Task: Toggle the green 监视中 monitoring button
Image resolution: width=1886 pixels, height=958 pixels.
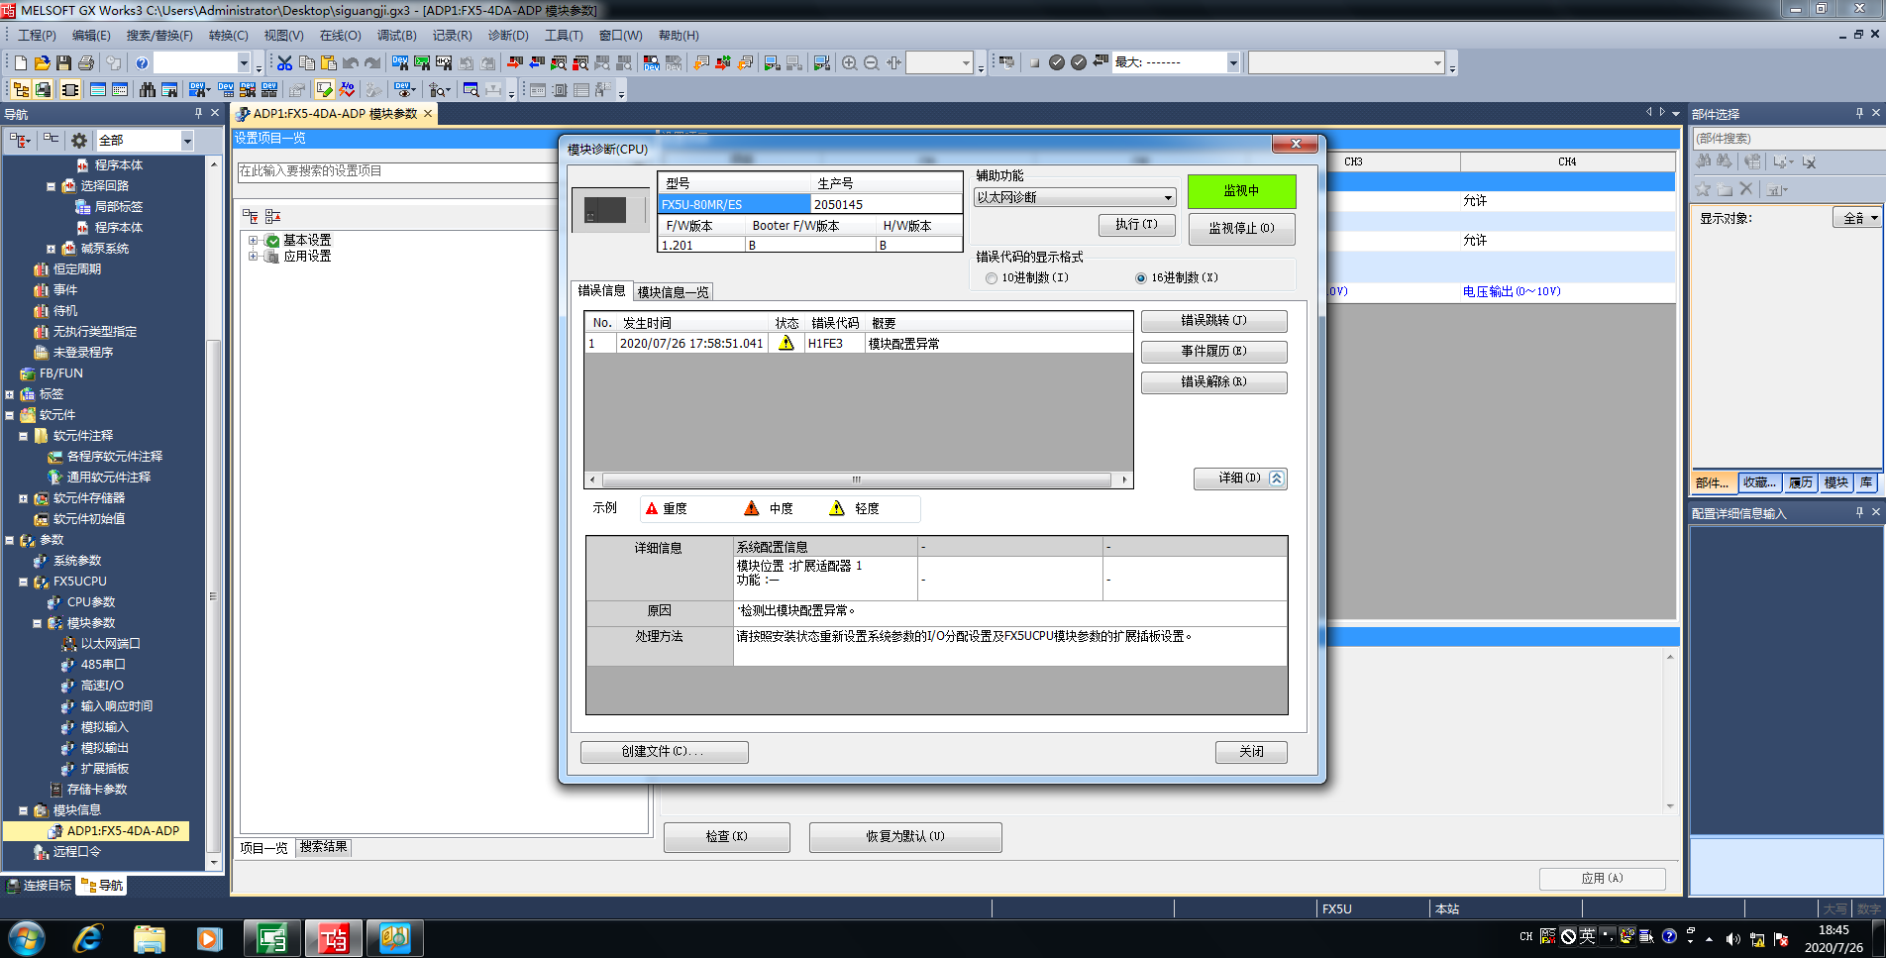Action: click(x=1241, y=191)
